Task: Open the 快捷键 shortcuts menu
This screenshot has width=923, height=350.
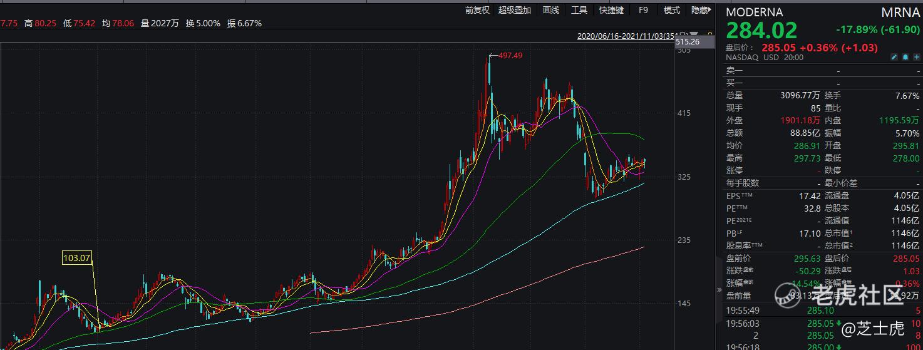Action: [x=611, y=10]
